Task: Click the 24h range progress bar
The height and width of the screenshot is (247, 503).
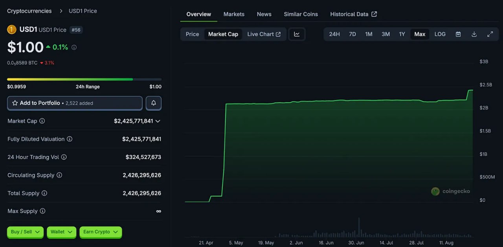Action: click(84, 79)
